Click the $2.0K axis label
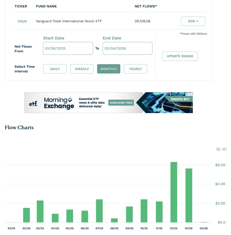The image size is (231, 235). (220, 203)
